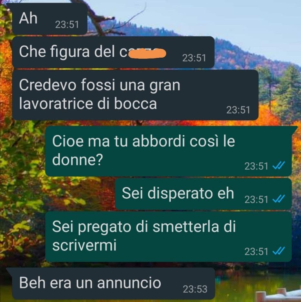This screenshot has height=302, width=301.
Task: Select the 'Beh era un annuncio' message
Action: tap(113, 284)
